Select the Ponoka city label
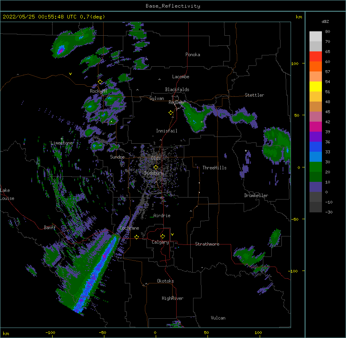Image resolution: width=346 pixels, height=338 pixels. click(x=193, y=55)
